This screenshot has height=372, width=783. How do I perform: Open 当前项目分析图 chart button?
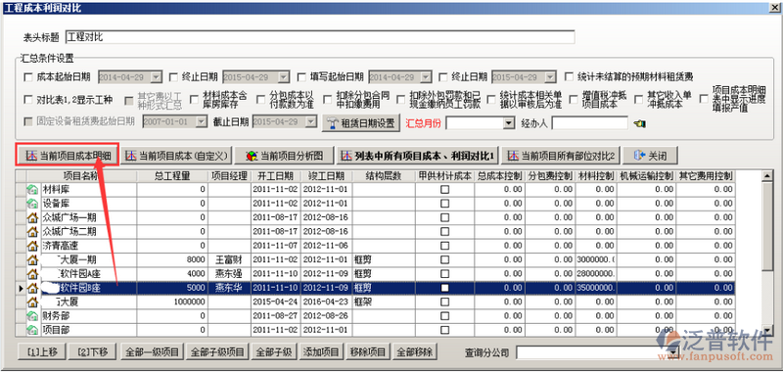(x=284, y=156)
